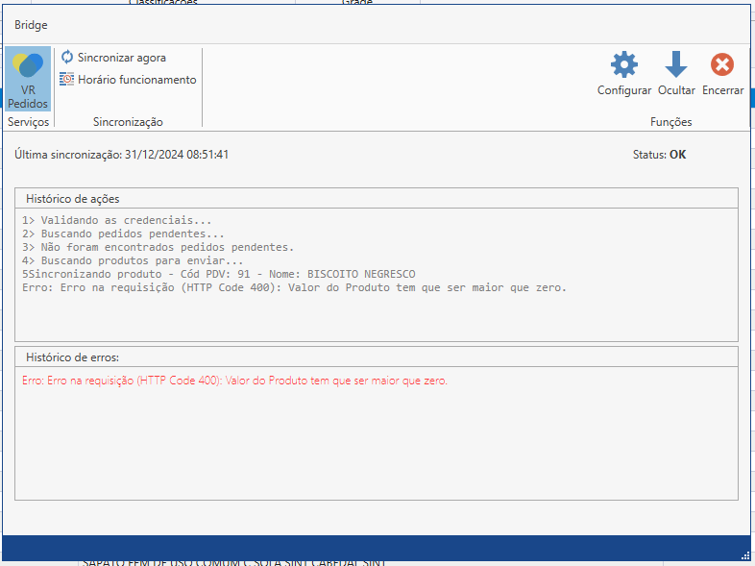Select log line Validando as credenciais

coord(116,221)
